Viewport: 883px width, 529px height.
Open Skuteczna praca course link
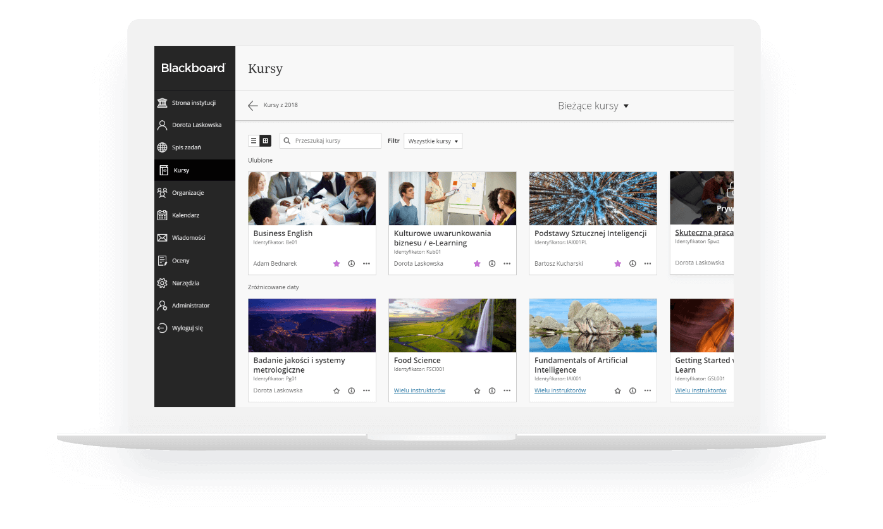coord(704,232)
